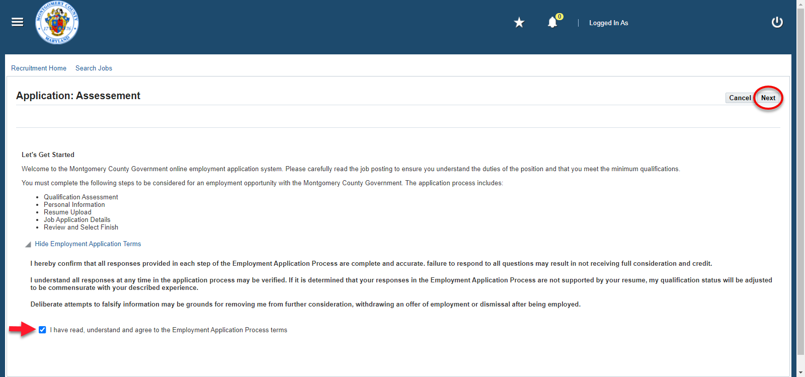This screenshot has width=805, height=377.
Task: Uncheck the Employment Application Process terms checkbox
Action: pyautogui.click(x=43, y=330)
